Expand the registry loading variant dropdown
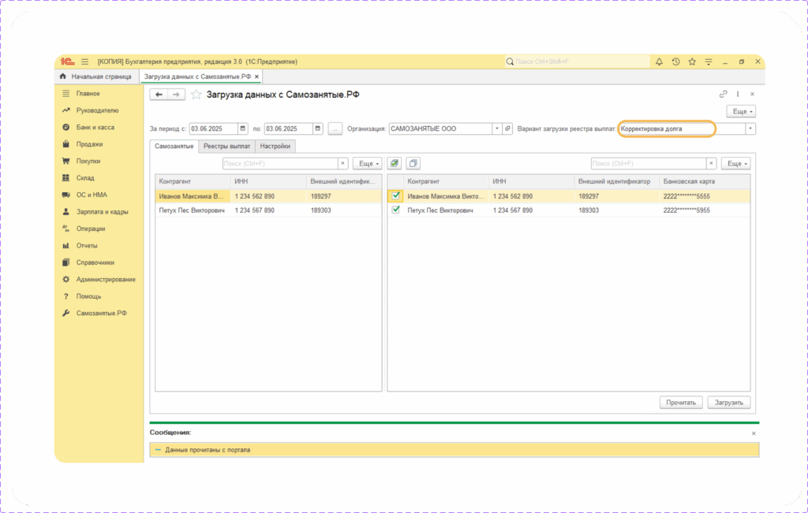 tap(750, 128)
